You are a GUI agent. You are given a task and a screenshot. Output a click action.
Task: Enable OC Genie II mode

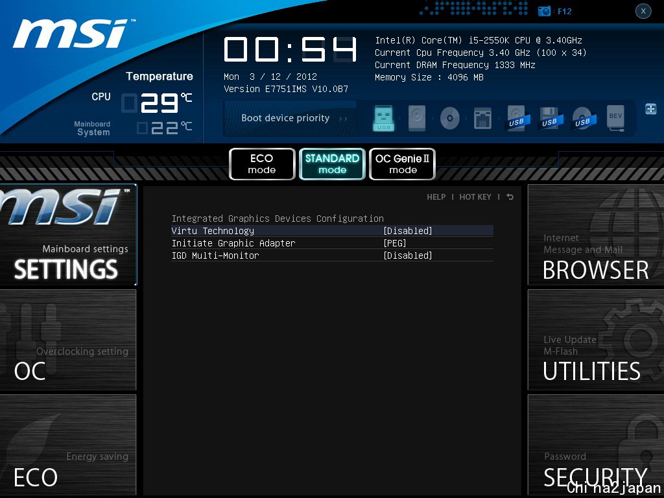tap(402, 164)
